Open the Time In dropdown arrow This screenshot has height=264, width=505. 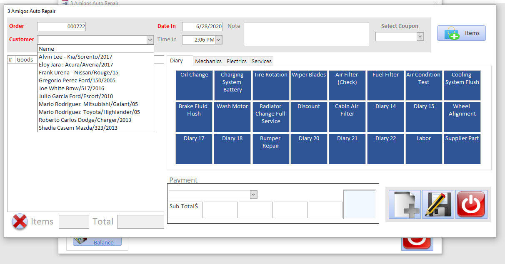coord(218,40)
